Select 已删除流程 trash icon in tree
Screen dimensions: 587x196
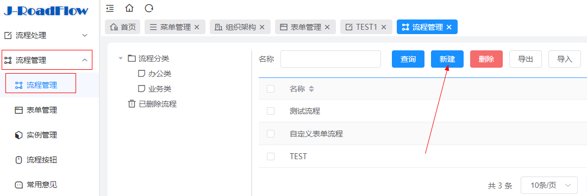coord(132,104)
